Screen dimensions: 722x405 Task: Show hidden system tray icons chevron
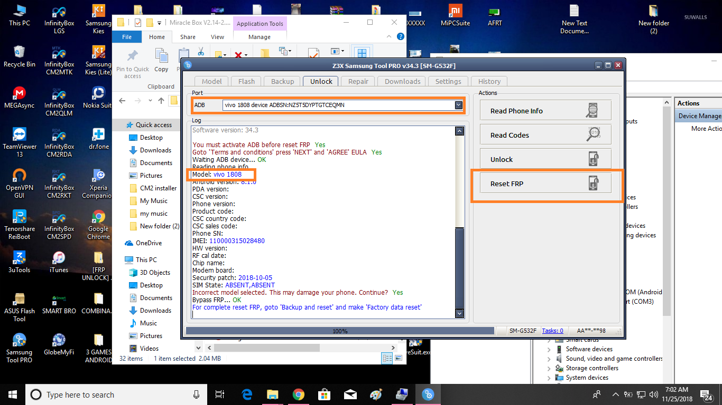(615, 394)
